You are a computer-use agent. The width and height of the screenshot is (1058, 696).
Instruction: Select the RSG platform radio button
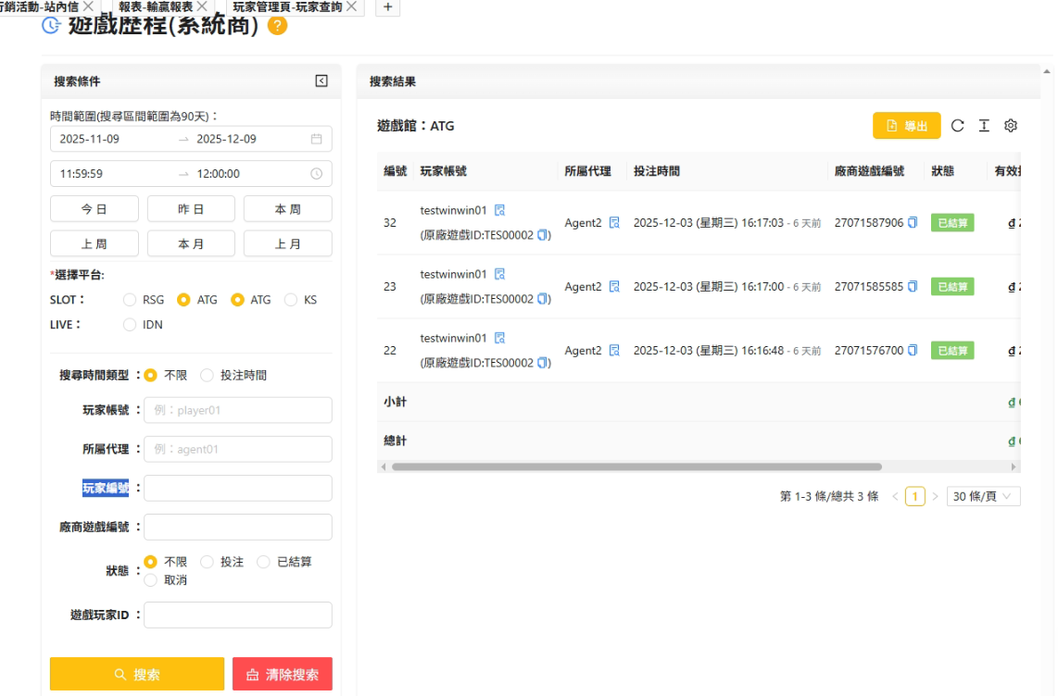[x=130, y=300]
